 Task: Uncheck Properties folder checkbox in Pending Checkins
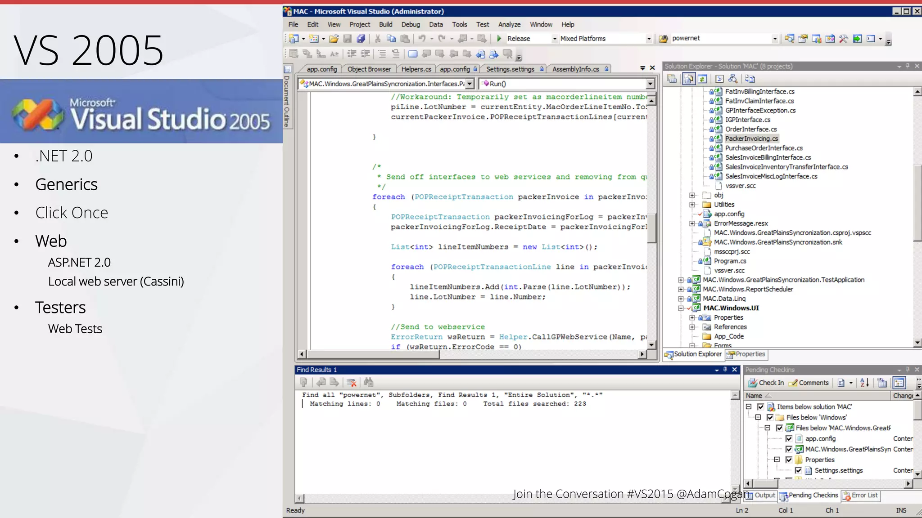[x=789, y=460]
